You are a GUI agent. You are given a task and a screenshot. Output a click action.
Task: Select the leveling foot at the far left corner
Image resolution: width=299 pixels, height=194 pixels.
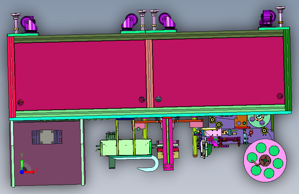16,23
